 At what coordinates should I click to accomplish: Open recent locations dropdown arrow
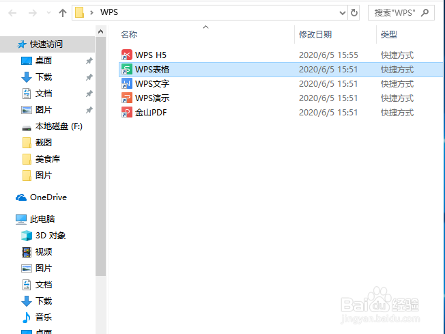click(x=49, y=13)
